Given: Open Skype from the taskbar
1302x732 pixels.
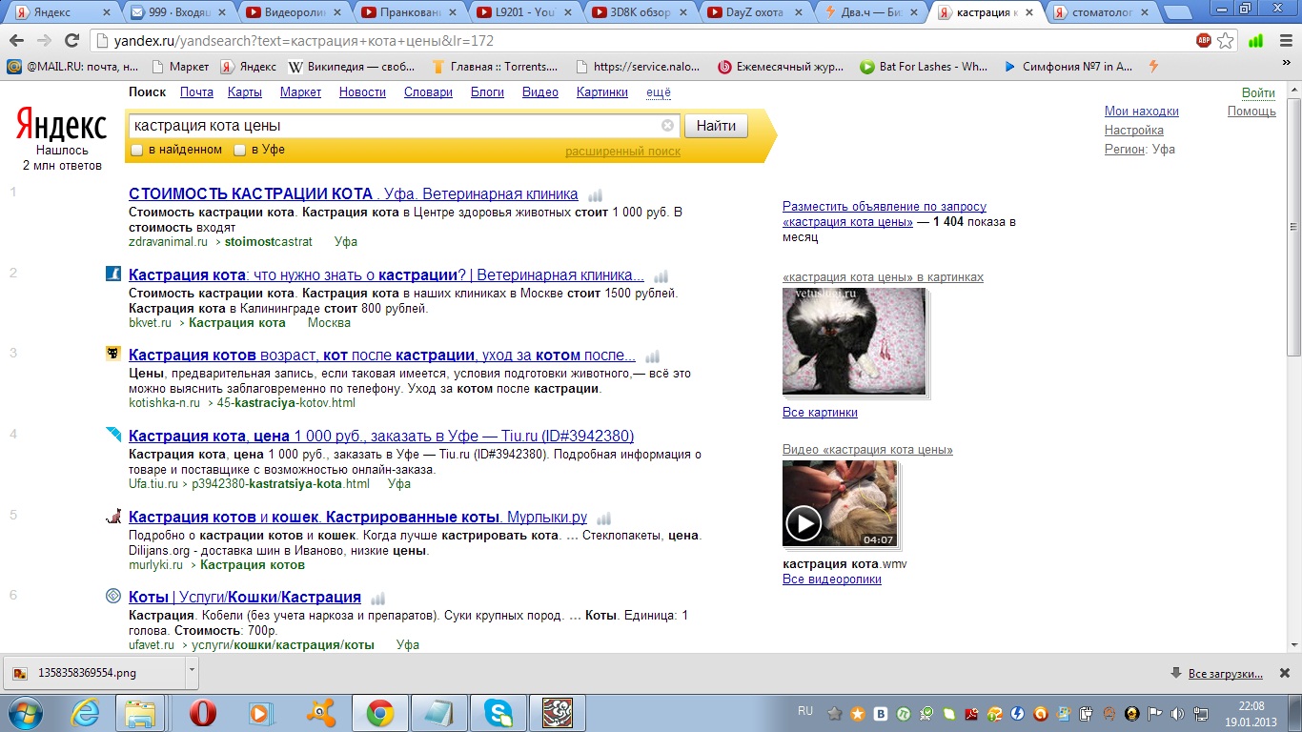Looking at the screenshot, I should [x=498, y=713].
